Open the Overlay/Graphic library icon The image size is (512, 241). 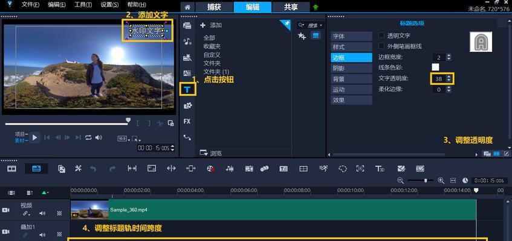187,105
